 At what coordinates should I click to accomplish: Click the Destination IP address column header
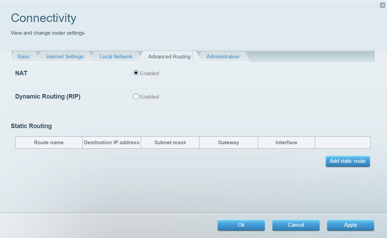[x=112, y=143]
